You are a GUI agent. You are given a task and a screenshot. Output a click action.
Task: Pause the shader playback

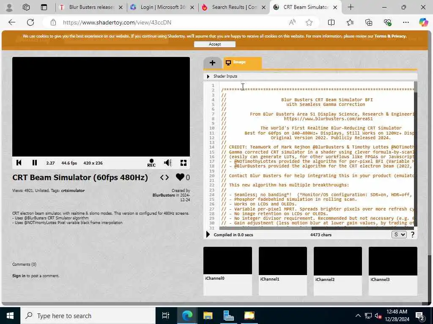[35, 163]
